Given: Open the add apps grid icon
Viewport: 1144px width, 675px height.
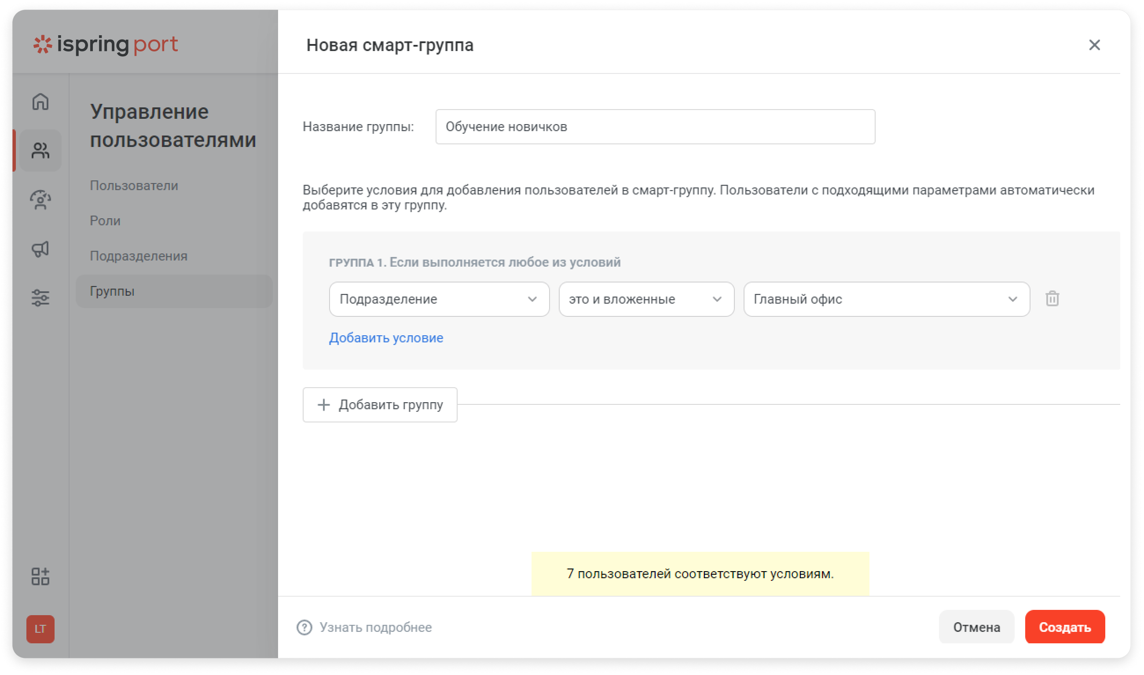Looking at the screenshot, I should coord(40,576).
